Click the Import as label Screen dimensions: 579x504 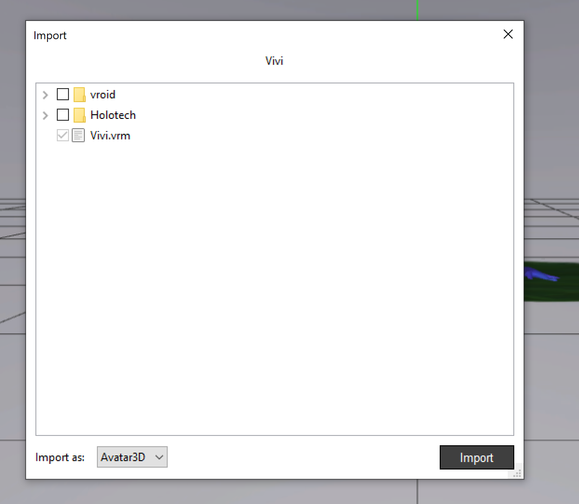click(60, 457)
